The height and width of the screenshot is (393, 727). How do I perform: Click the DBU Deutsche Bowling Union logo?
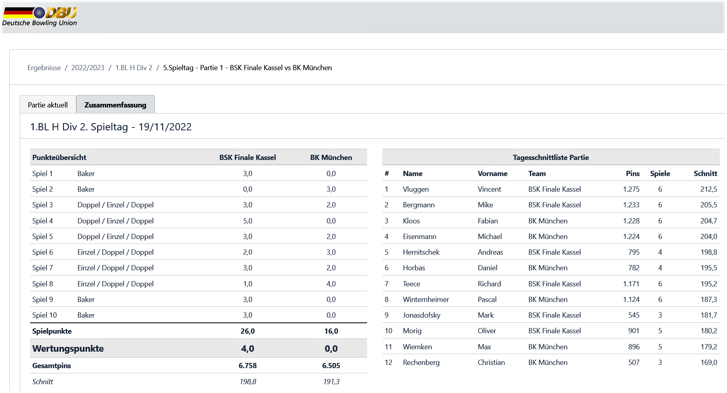tap(40, 17)
